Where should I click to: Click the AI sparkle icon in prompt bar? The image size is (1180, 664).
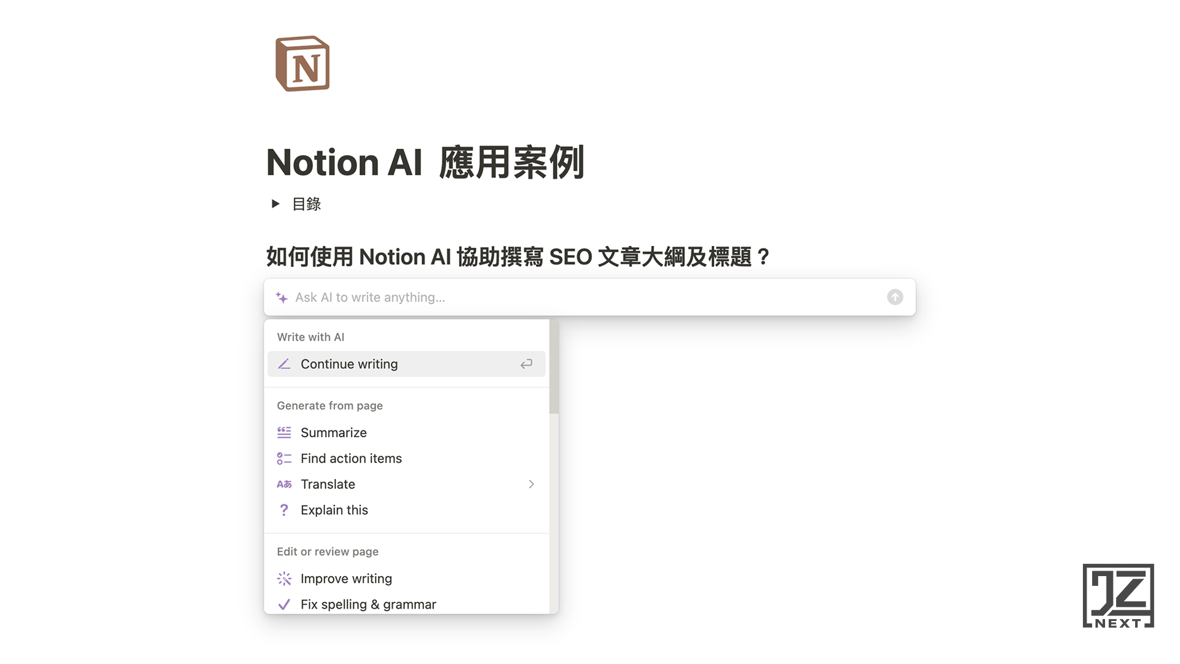point(282,298)
